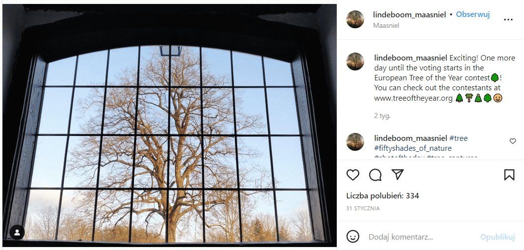Like the hashtag comment with small heart

tap(513, 141)
